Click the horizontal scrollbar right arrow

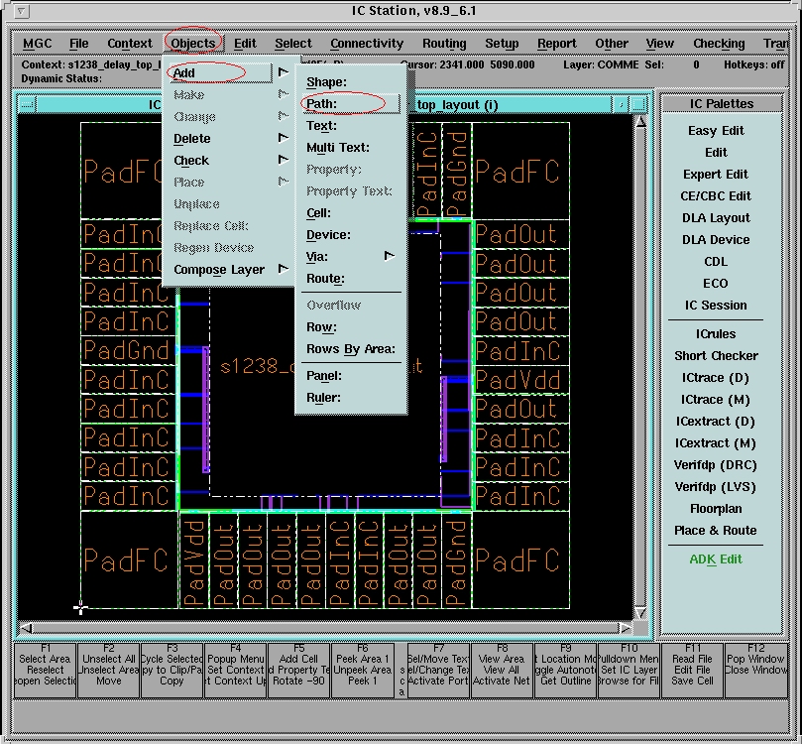(x=627, y=628)
